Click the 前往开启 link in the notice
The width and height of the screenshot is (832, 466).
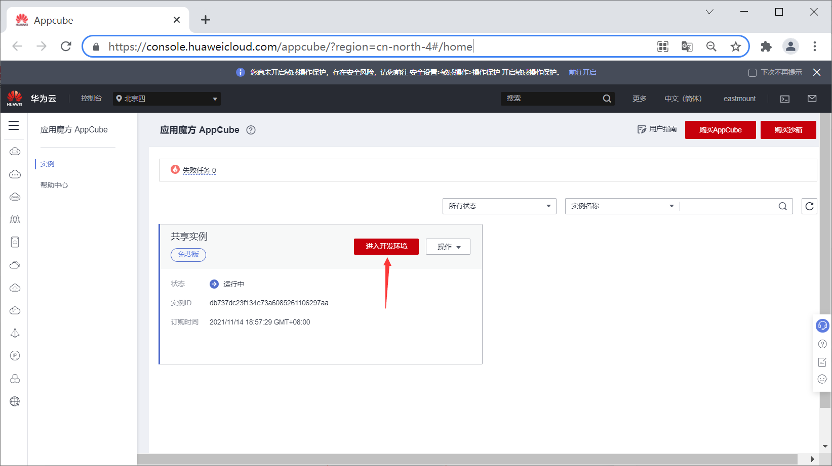tap(582, 73)
